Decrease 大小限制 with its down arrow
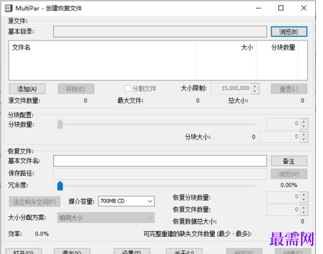Image resolution: width=323 pixels, height=254 pixels. (255, 91)
